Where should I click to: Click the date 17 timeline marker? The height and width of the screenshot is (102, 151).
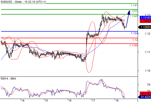(93, 100)
